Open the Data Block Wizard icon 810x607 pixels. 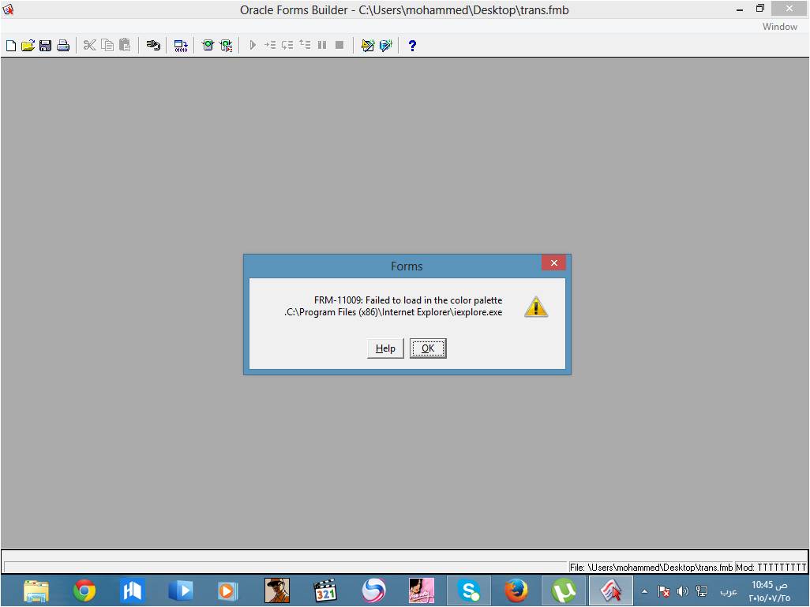367,46
